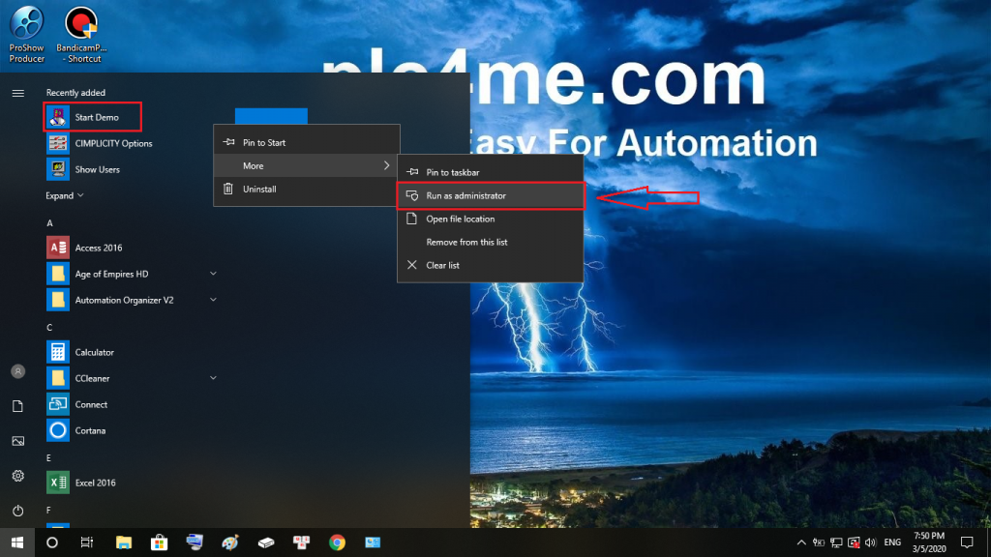The image size is (991, 557).
Task: Click Clear list in submenu
Action: (x=442, y=265)
